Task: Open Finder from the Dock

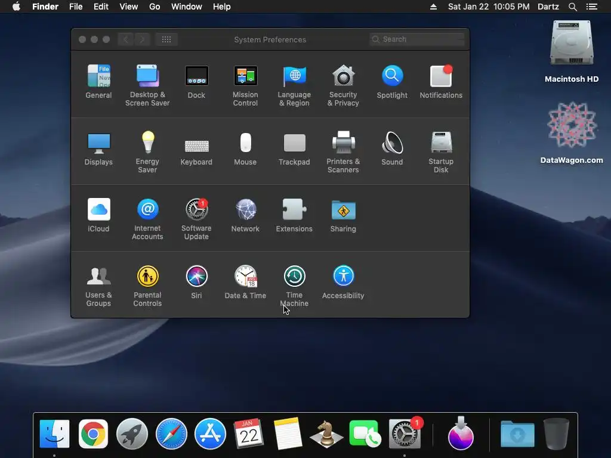Action: click(54, 434)
